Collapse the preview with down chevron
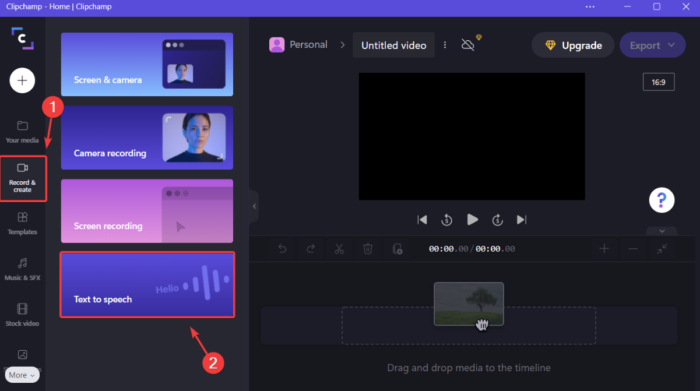This screenshot has width=700, height=391. pyautogui.click(x=662, y=231)
